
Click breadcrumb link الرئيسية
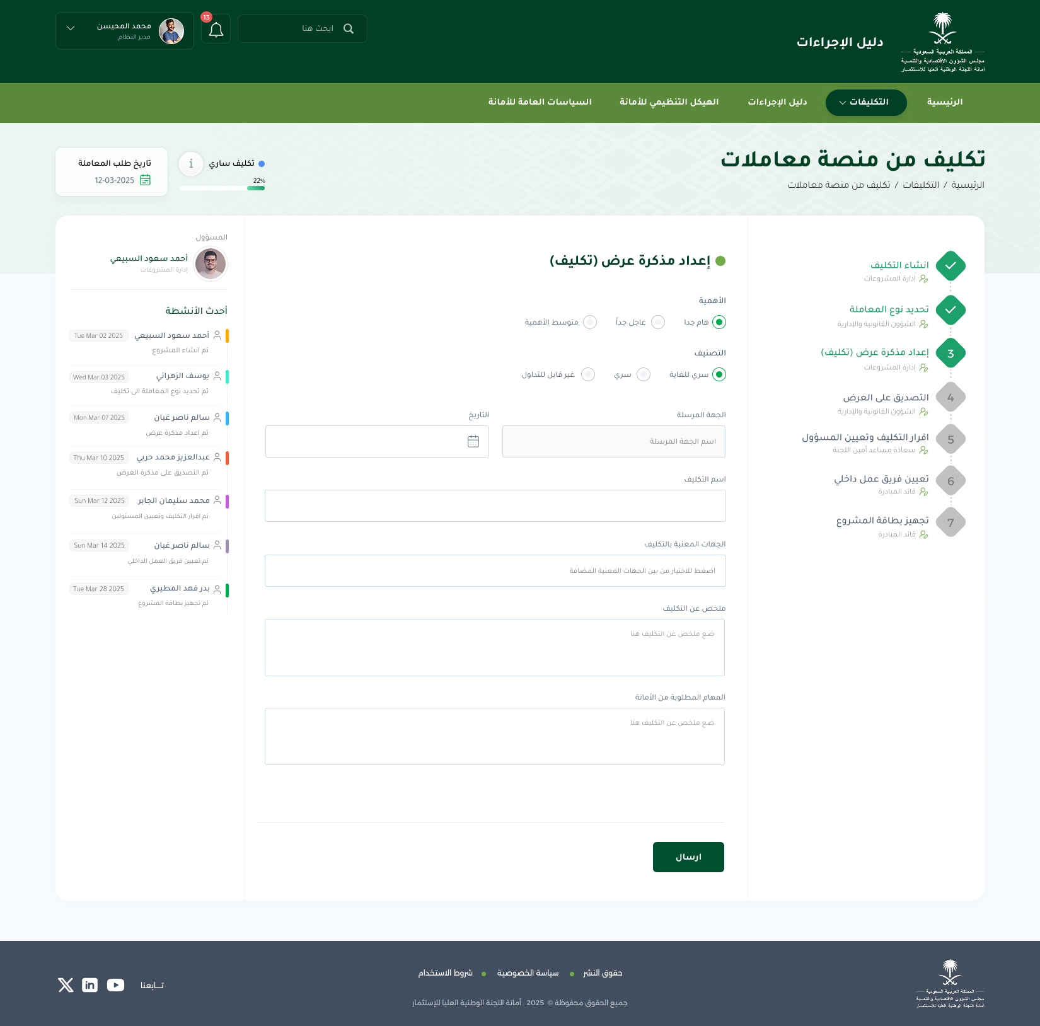tap(968, 185)
